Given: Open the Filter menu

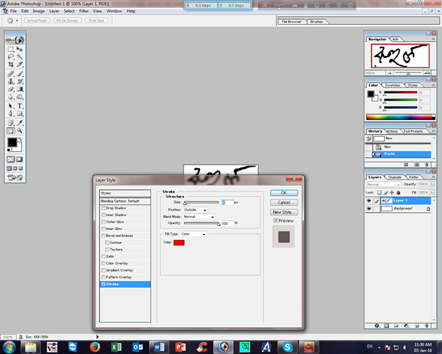Looking at the screenshot, I should point(84,11).
